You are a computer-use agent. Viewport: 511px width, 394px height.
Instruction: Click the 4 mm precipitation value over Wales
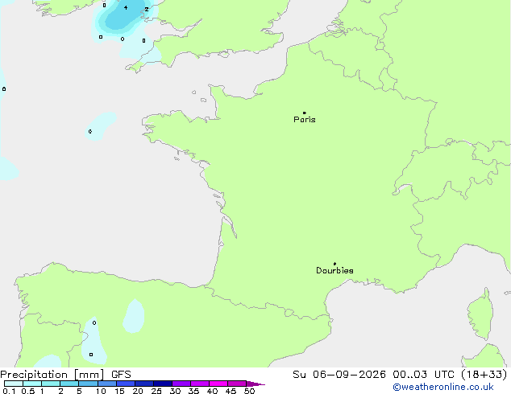coord(126,7)
